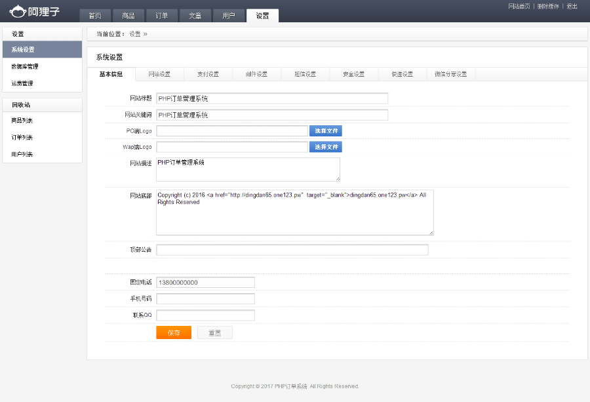Open the 文章 navigation tab
The image size is (590, 402).
(x=195, y=16)
